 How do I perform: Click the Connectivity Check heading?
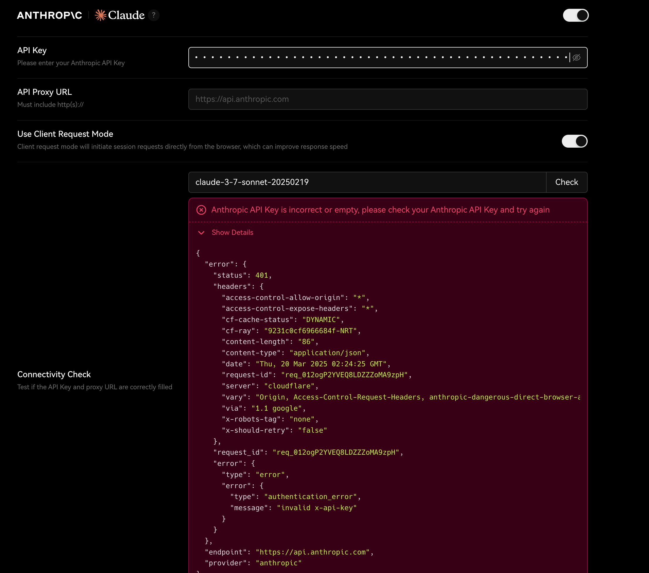click(x=54, y=375)
